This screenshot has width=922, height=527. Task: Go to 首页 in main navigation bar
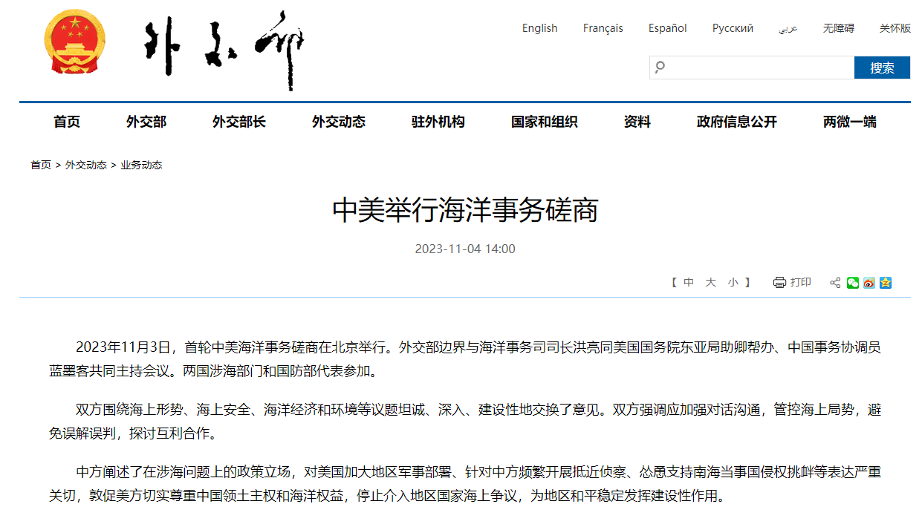point(67,122)
